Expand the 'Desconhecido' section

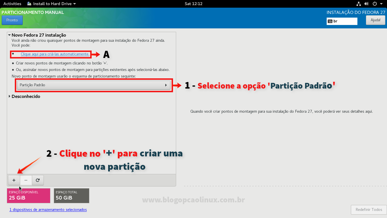click(9, 97)
